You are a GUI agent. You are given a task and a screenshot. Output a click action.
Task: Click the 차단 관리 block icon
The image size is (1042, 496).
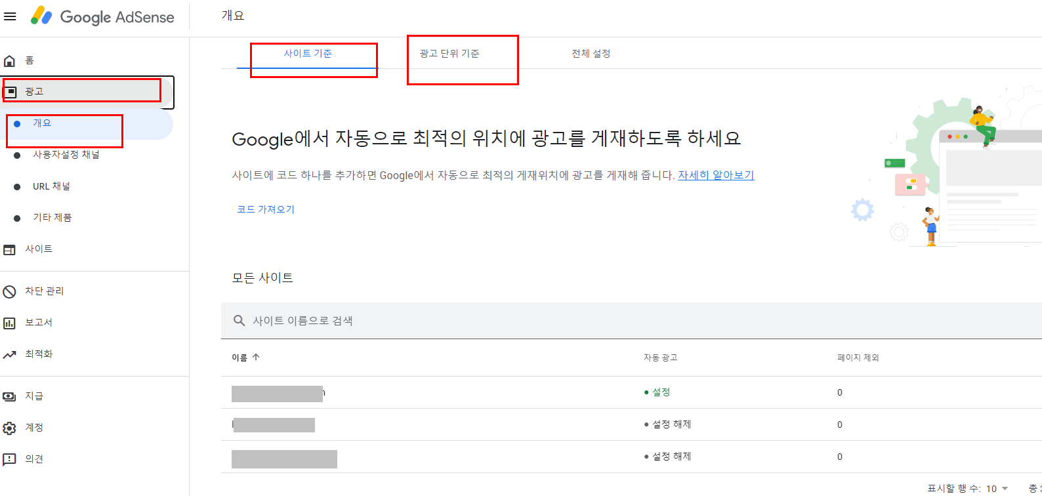(9, 291)
